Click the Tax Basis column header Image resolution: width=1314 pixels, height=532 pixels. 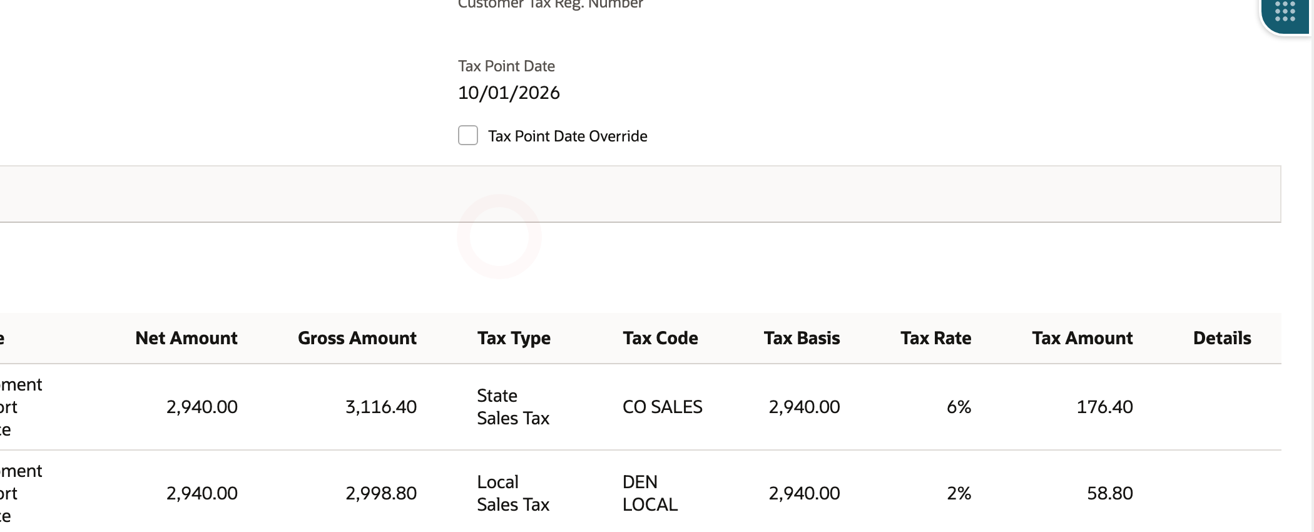[x=802, y=338]
